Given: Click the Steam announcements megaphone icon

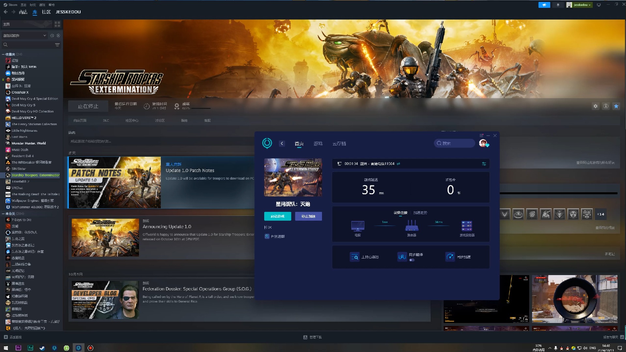Looking at the screenshot, I should (x=544, y=5).
